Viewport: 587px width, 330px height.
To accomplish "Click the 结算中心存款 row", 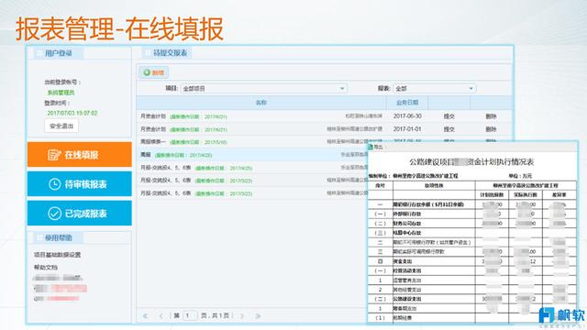I will (472, 233).
